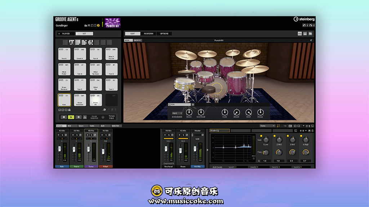Click the Toms channel volume fader
Image resolution: width=369 pixels, height=207 pixels.
coord(88,149)
